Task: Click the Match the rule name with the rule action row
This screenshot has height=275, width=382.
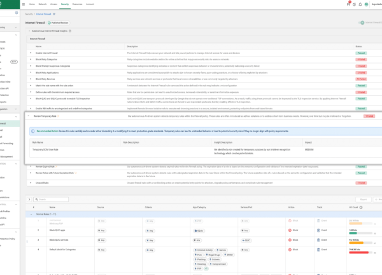Action: point(54,86)
